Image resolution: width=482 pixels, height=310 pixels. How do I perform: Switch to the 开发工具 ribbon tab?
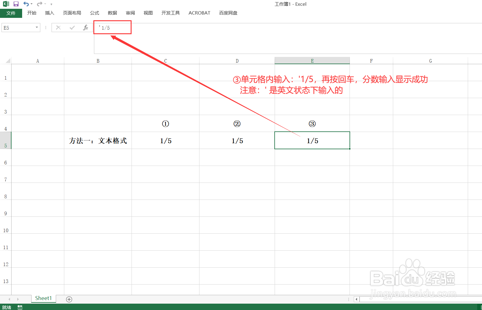coord(171,13)
